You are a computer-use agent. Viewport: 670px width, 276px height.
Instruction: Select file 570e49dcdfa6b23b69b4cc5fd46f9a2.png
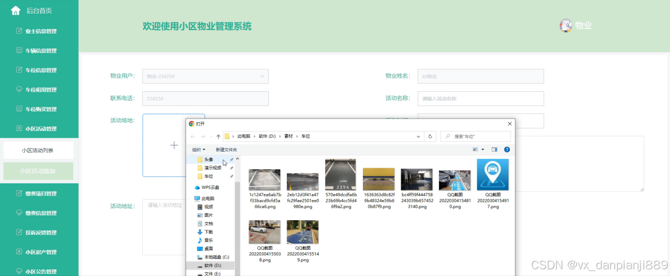point(341,184)
